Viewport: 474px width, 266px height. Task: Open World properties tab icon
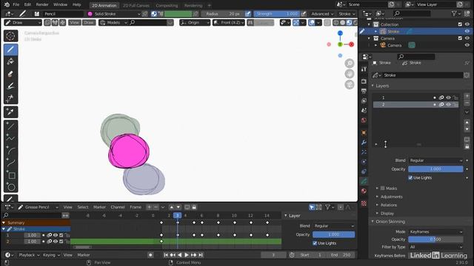click(364, 120)
